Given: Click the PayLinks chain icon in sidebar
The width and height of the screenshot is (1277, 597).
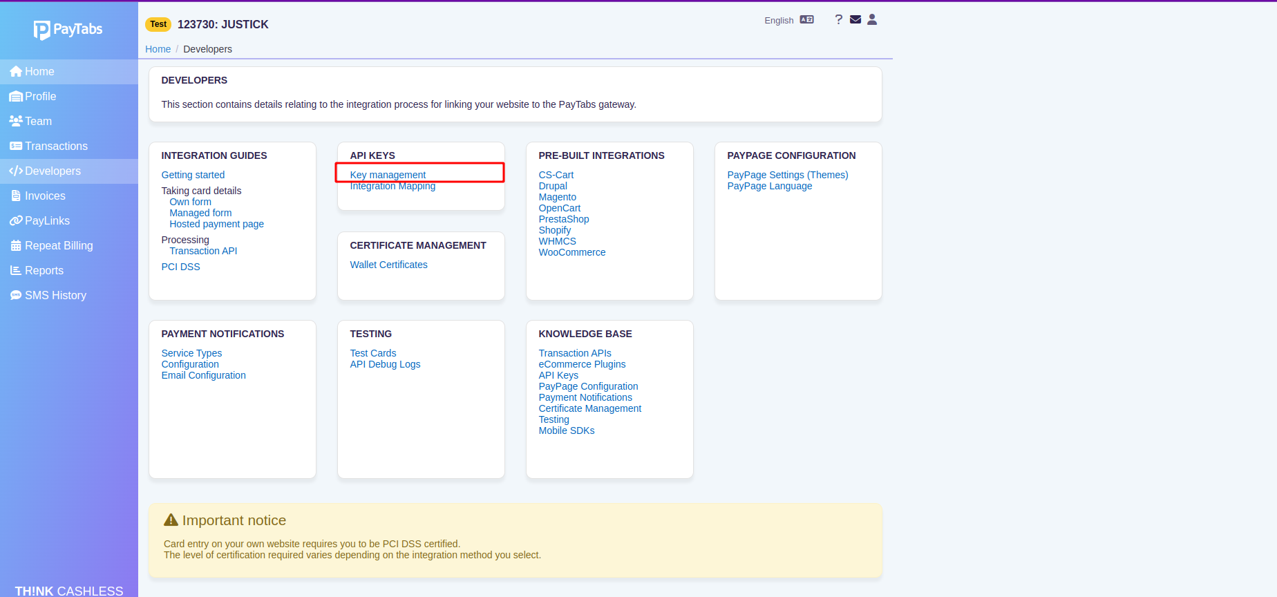Looking at the screenshot, I should 16,221.
